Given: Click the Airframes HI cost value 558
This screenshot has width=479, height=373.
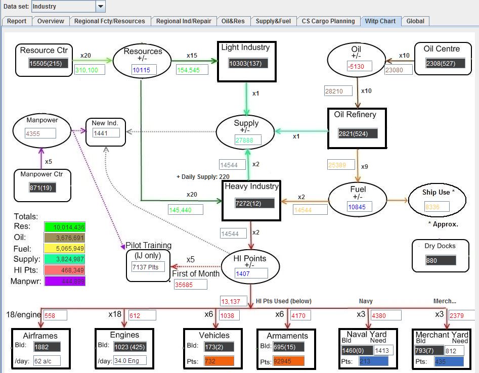Looking at the screenshot, I should pos(55,315).
